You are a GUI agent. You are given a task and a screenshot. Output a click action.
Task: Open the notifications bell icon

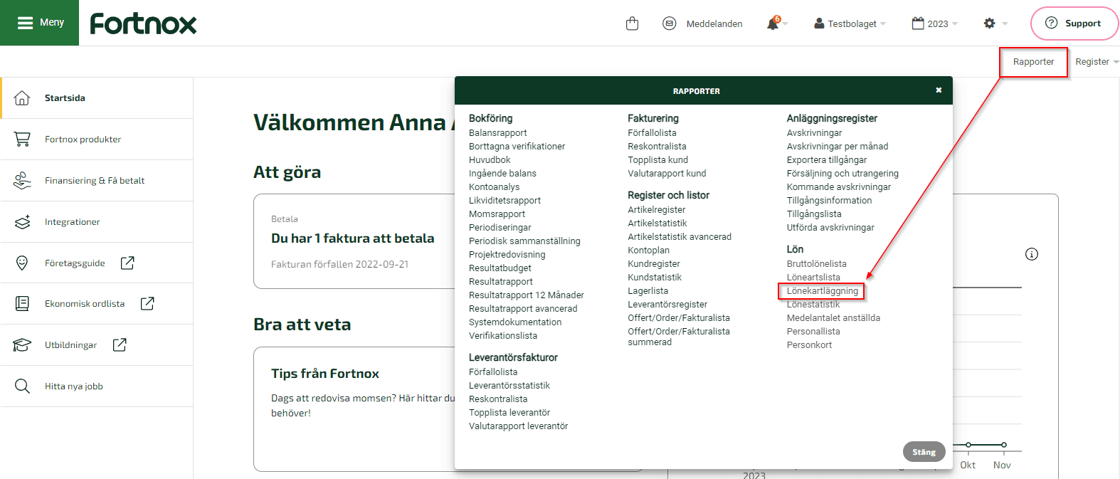773,23
